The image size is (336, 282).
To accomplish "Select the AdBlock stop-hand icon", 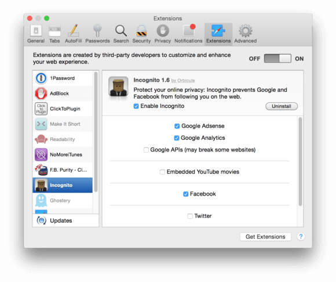I will tap(41, 93).
